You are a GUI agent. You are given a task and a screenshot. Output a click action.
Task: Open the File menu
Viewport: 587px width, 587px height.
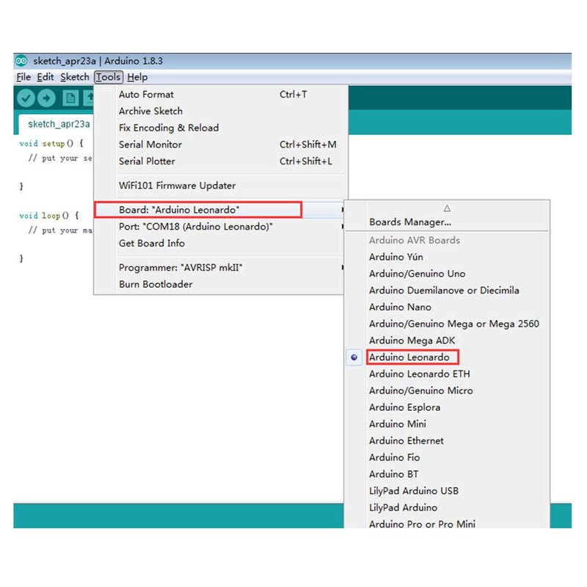[23, 77]
